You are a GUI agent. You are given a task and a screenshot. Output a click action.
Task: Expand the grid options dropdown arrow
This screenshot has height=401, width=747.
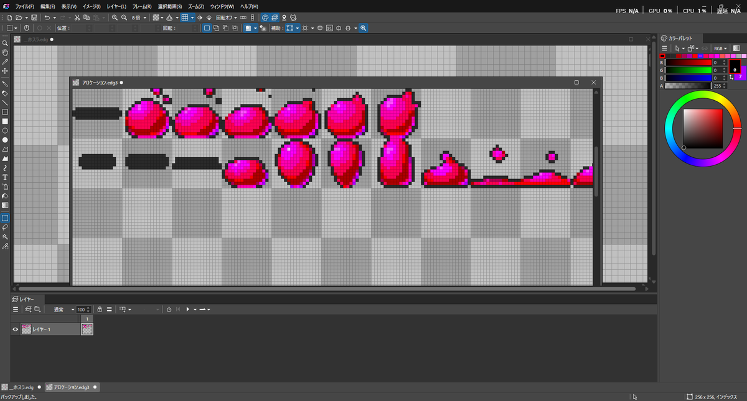[x=192, y=17]
